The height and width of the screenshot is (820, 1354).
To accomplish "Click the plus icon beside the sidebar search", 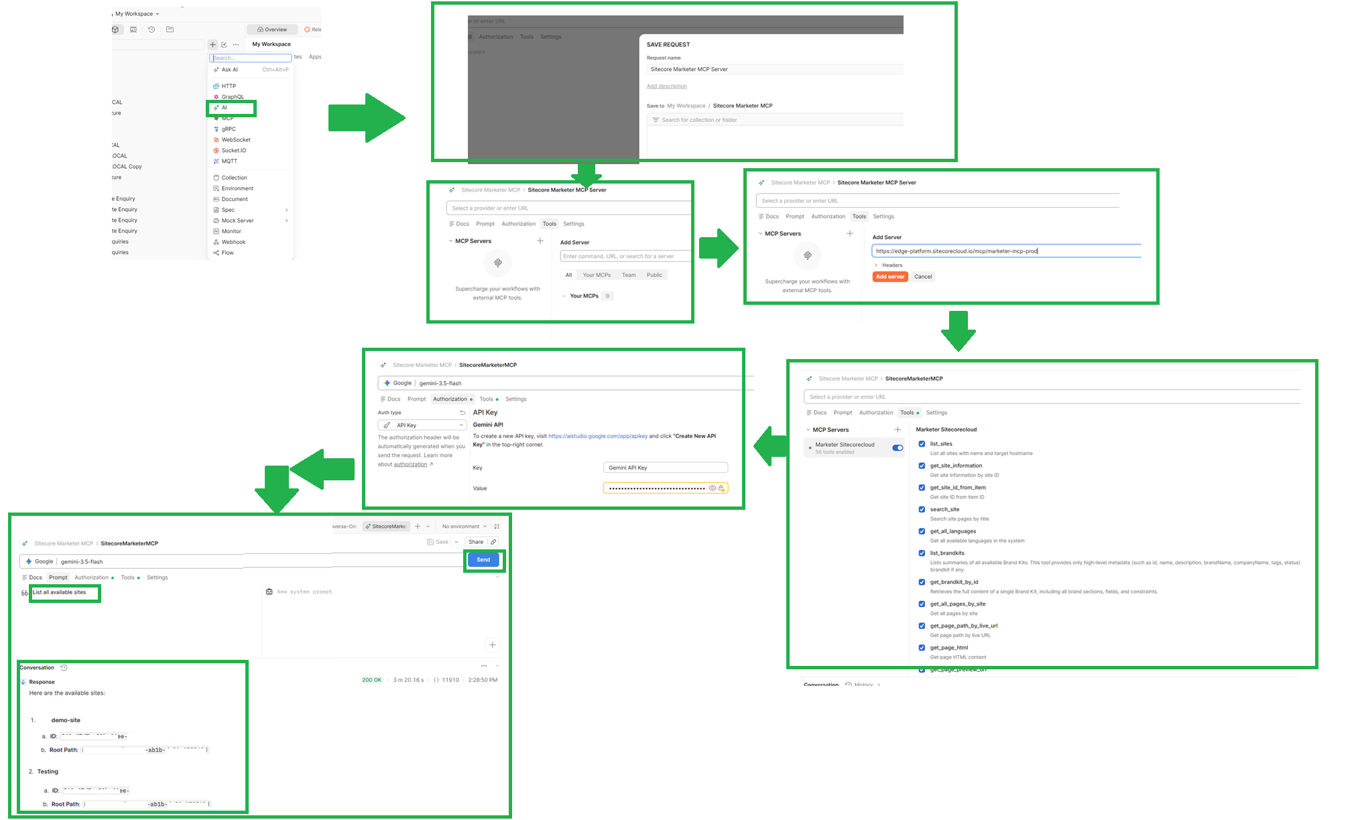I will [x=212, y=44].
